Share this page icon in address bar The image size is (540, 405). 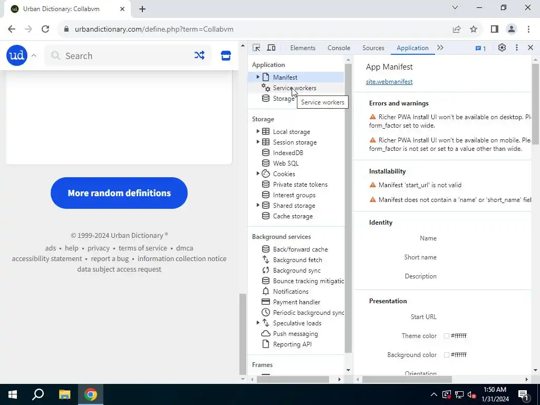[x=457, y=30]
